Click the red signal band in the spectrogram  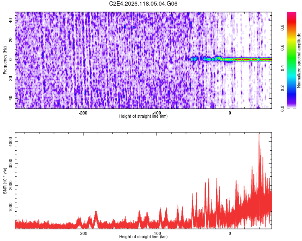pyautogui.click(x=250, y=59)
